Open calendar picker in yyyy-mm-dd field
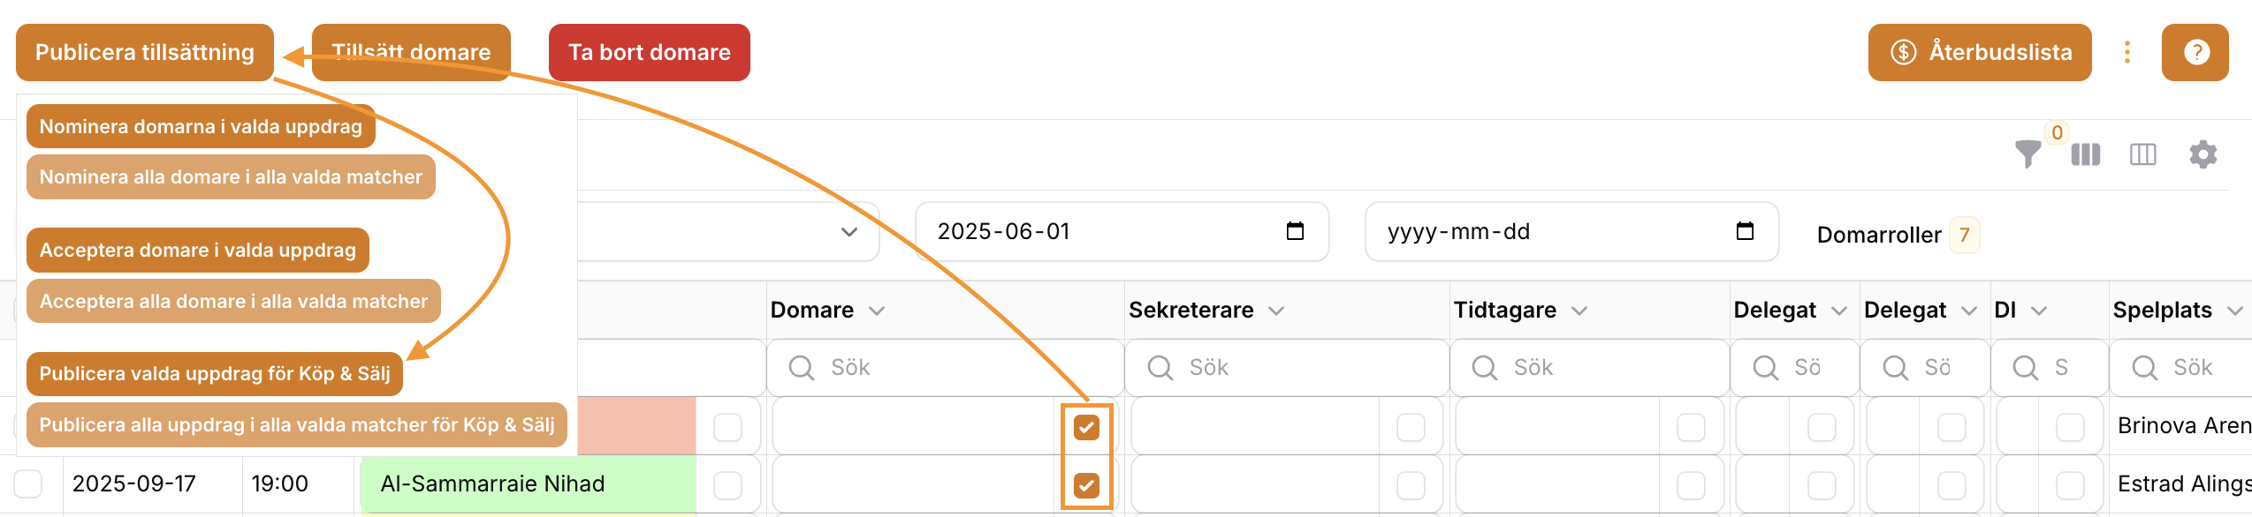The height and width of the screenshot is (517, 2252). (x=1745, y=231)
